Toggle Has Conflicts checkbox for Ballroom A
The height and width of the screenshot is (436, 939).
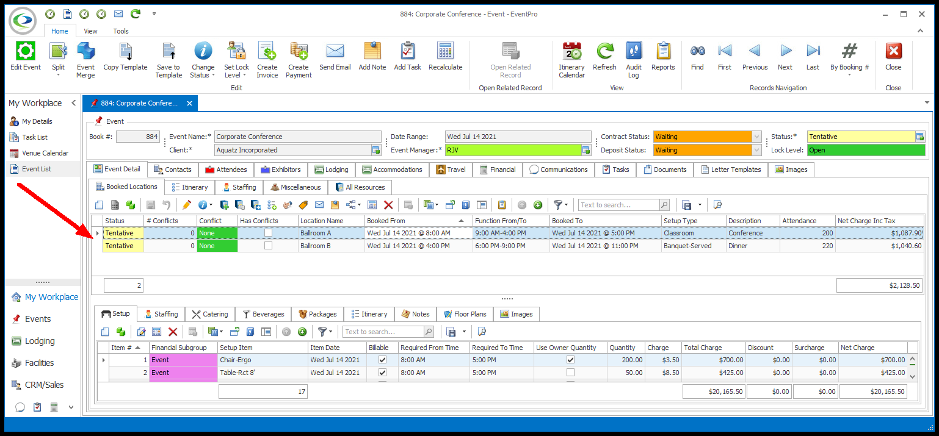268,233
